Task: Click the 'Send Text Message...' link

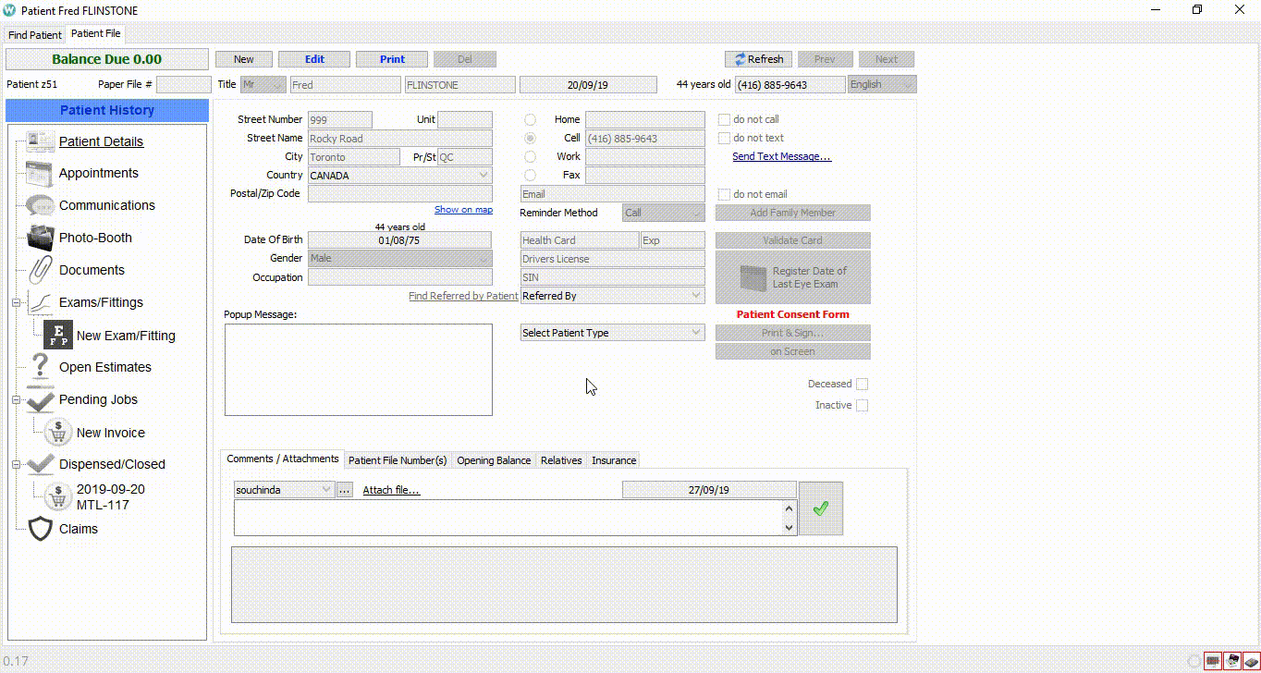Action: (781, 157)
